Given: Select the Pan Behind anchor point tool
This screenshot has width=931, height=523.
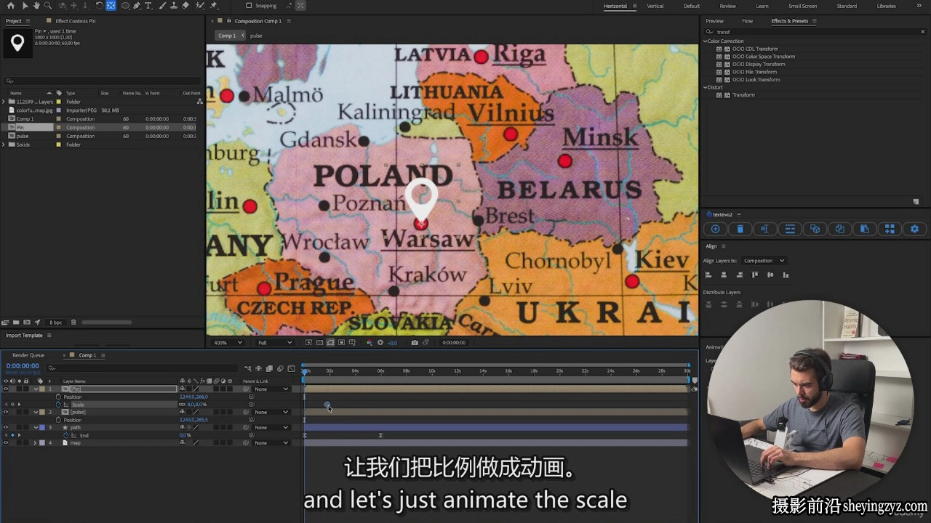Looking at the screenshot, I should coord(111,6).
